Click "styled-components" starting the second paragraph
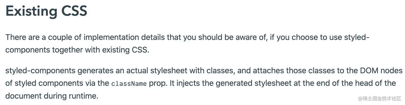This screenshot has height=105, width=405. pyautogui.click(x=40, y=71)
